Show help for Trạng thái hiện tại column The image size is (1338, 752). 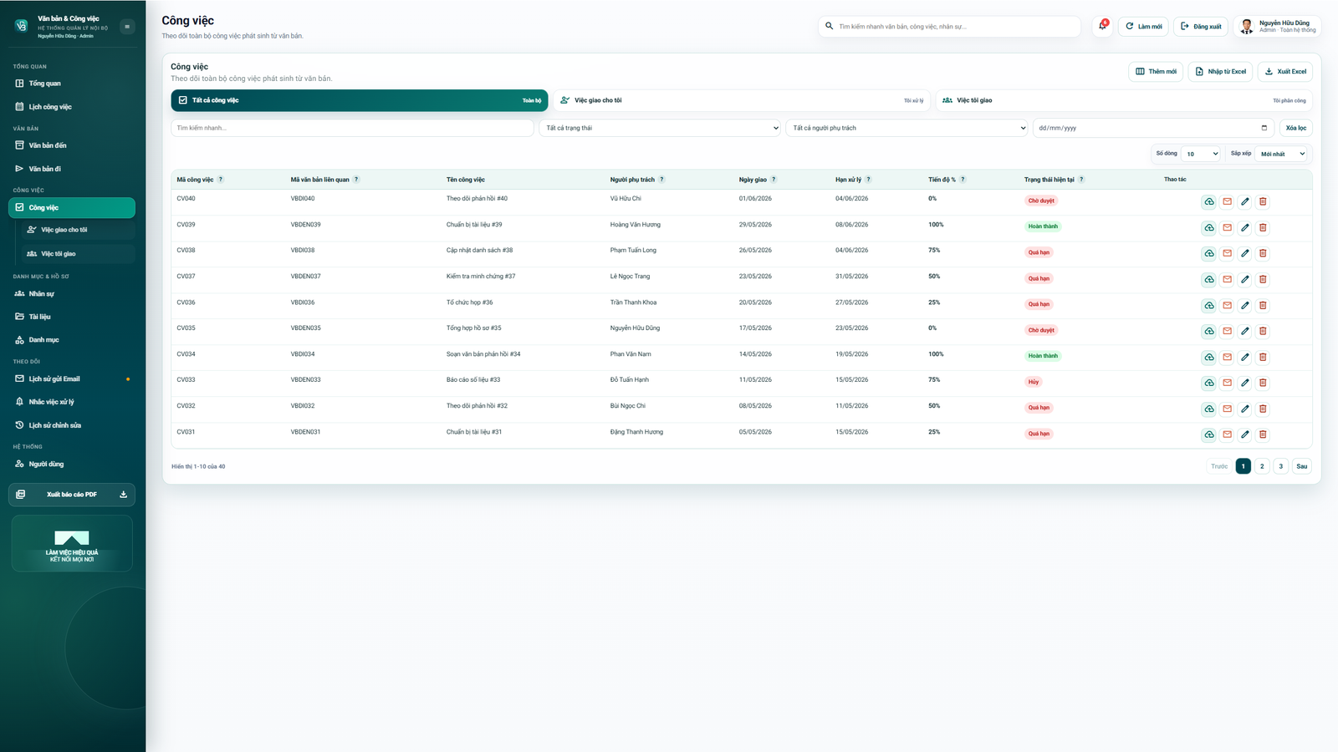click(x=1081, y=180)
